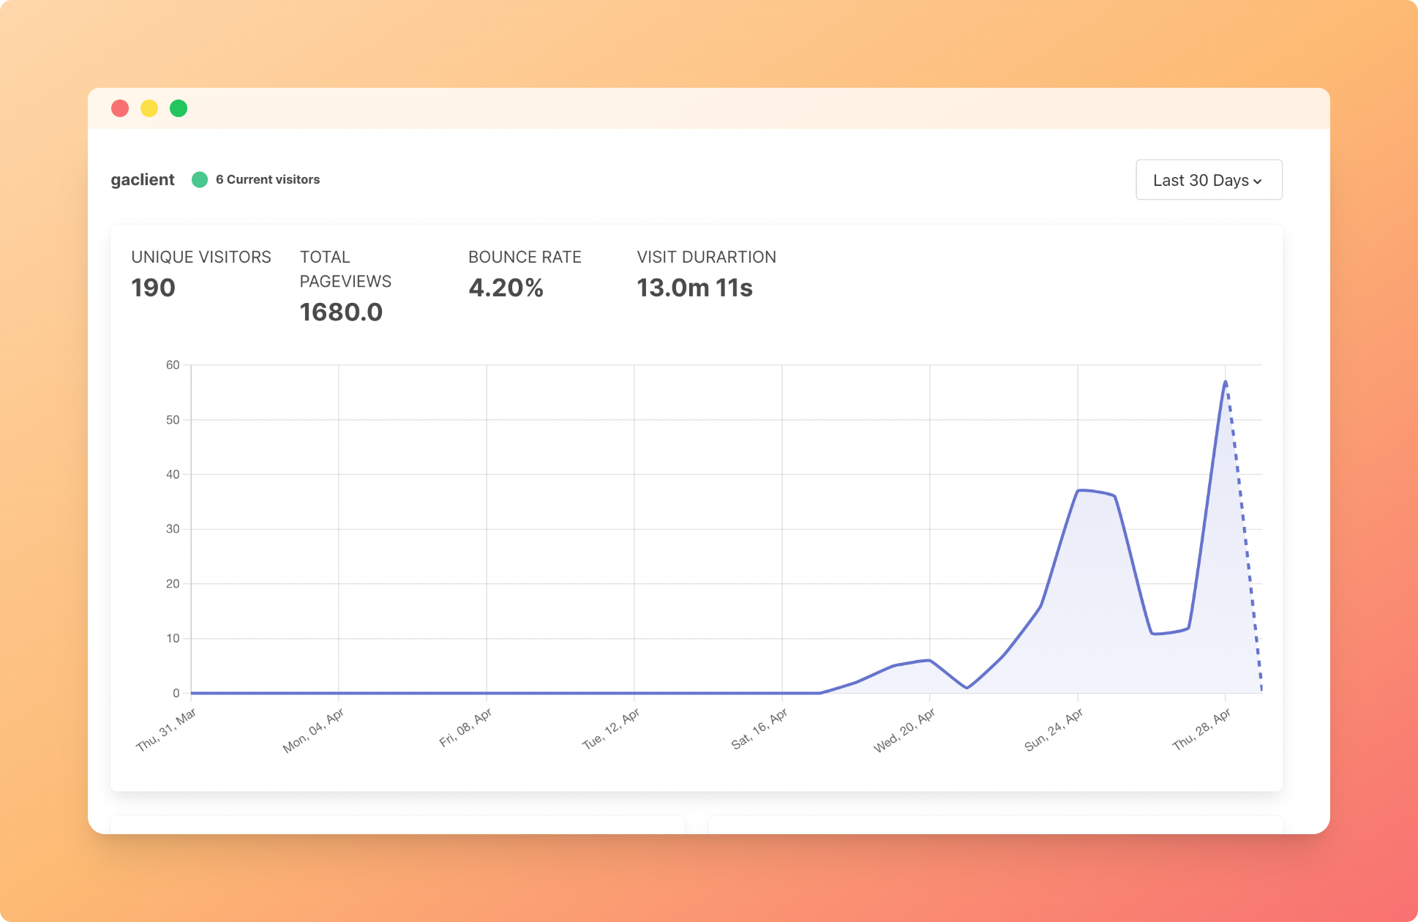Click the Thu, 31, Mar axis label
Screen dimensions: 1418x922
[x=166, y=729]
